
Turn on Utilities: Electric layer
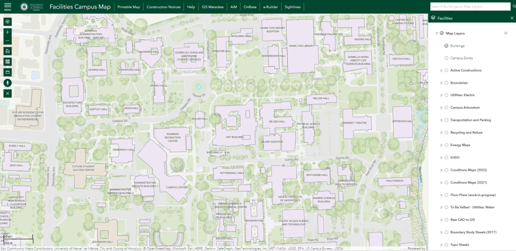point(446,95)
